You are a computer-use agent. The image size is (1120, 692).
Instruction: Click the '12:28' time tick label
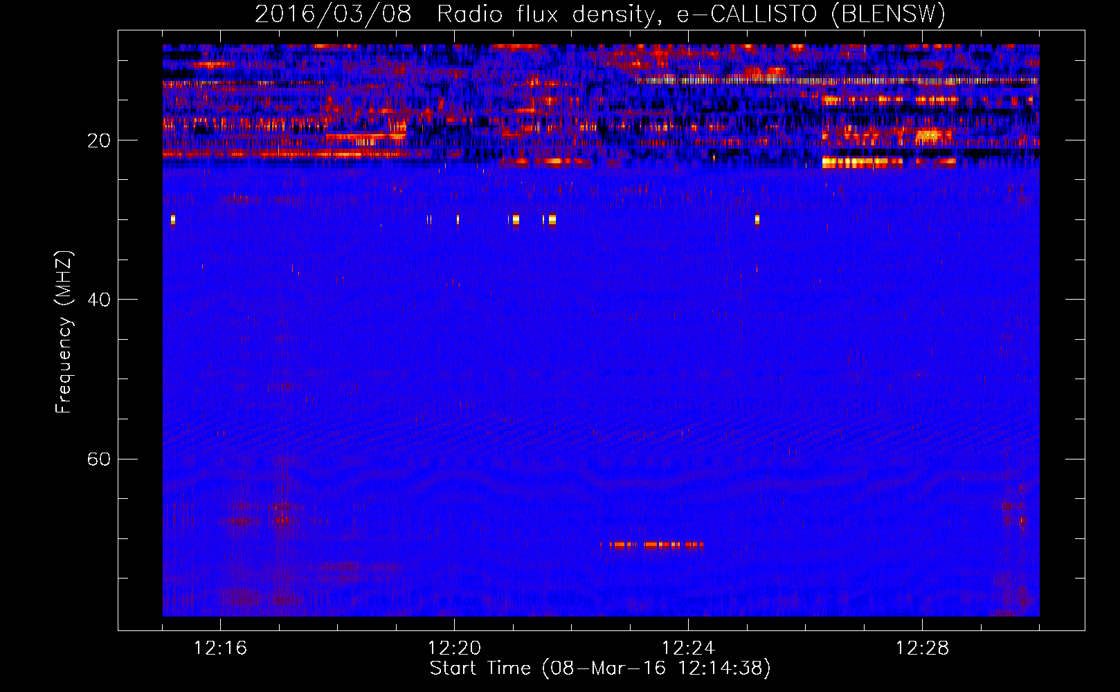[922, 648]
